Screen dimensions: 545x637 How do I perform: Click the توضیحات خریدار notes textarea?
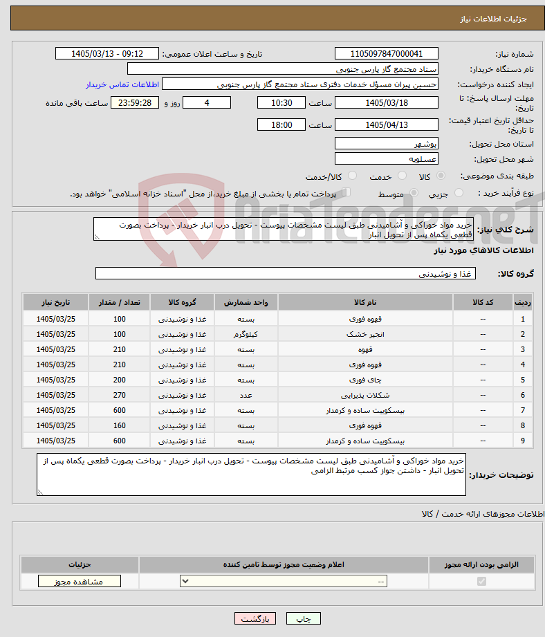(251, 474)
